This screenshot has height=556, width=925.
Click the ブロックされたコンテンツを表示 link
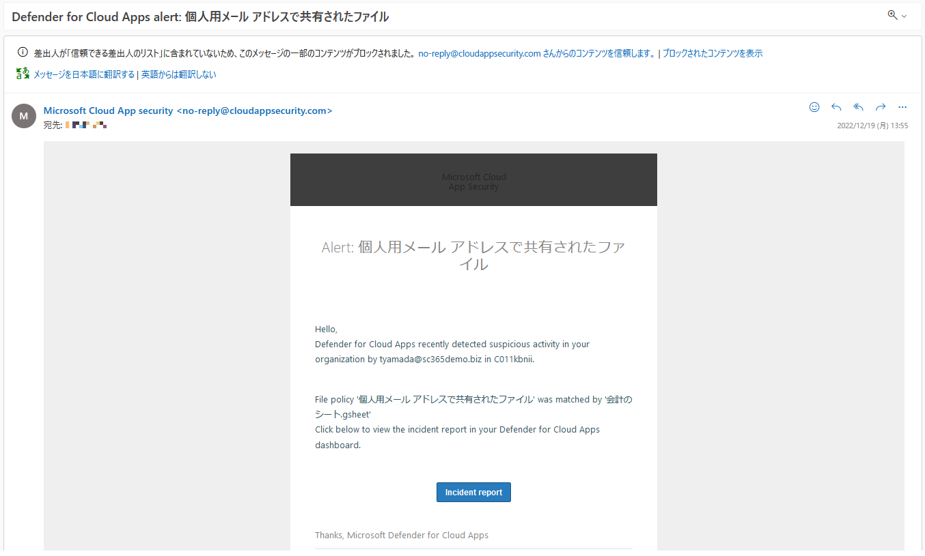(x=713, y=53)
